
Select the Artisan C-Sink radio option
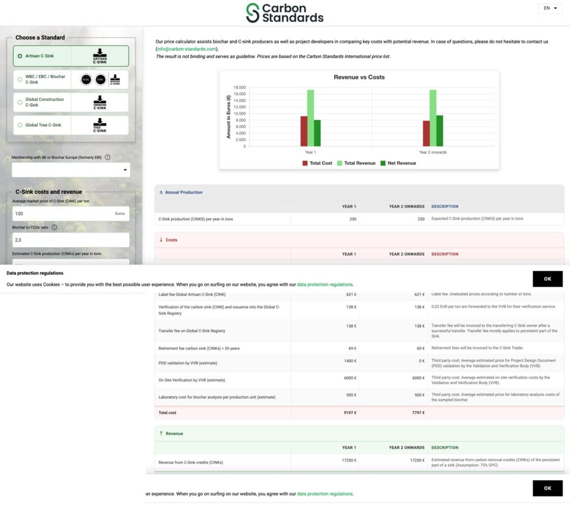tap(20, 56)
